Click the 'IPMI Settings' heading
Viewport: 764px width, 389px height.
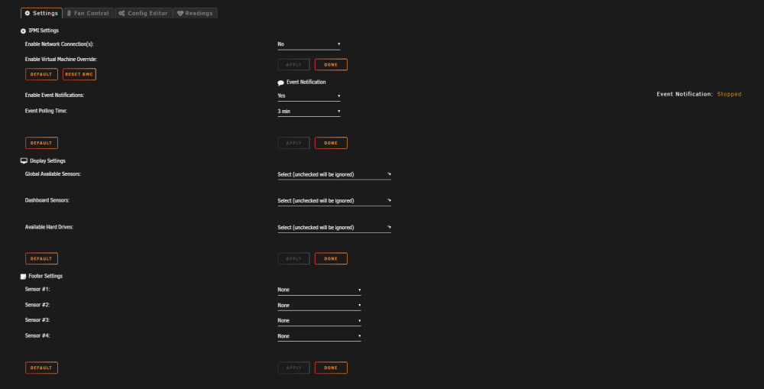tap(44, 31)
